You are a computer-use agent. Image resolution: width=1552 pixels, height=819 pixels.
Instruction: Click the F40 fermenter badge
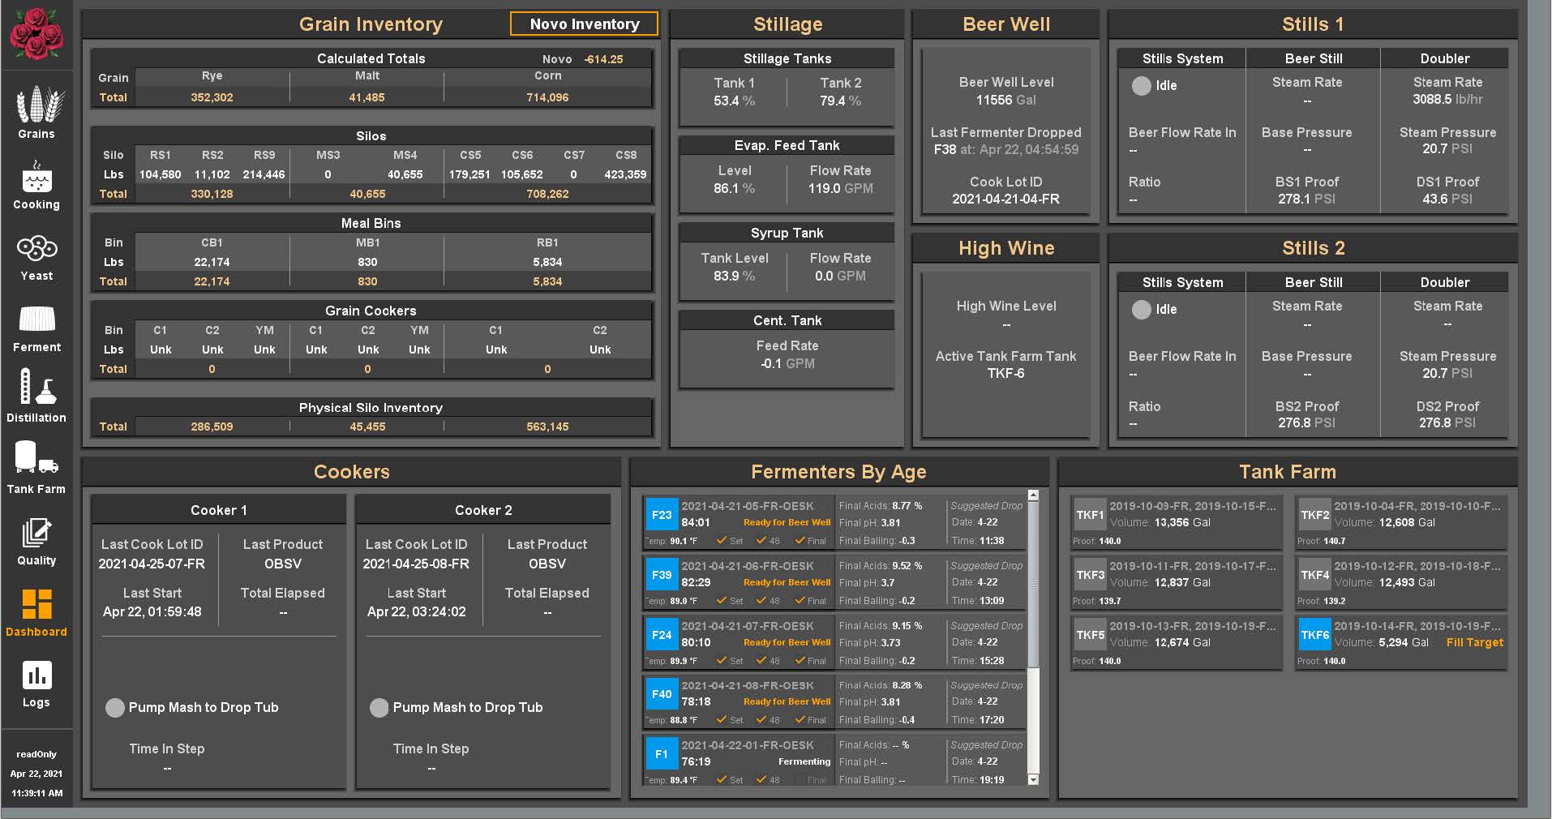click(662, 694)
